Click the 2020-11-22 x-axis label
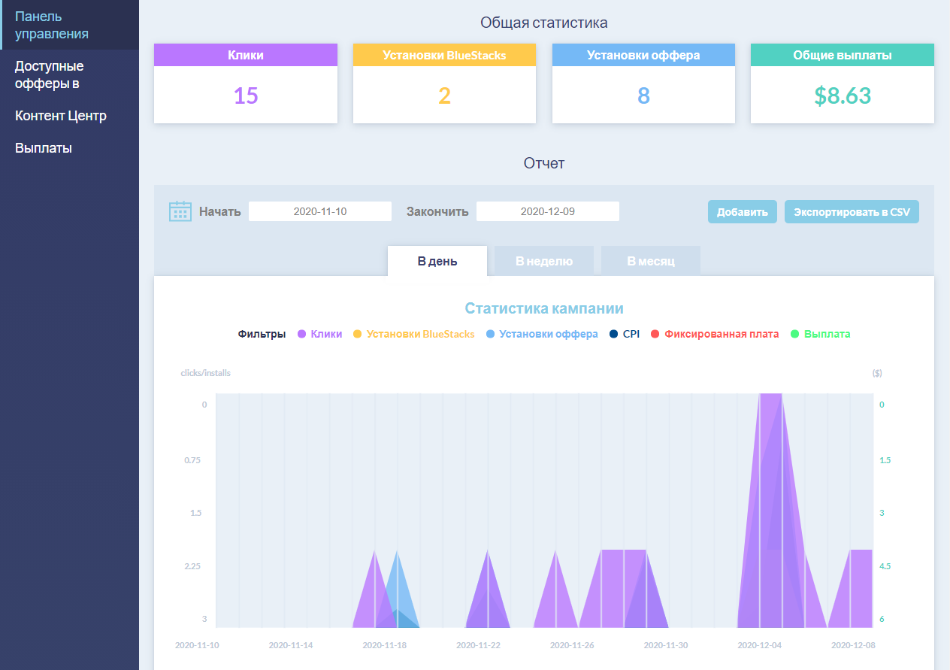950x670 pixels. [x=479, y=645]
